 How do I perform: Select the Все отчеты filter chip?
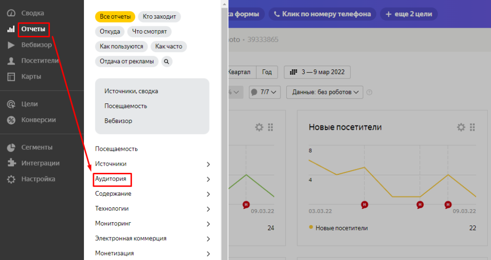(x=115, y=17)
